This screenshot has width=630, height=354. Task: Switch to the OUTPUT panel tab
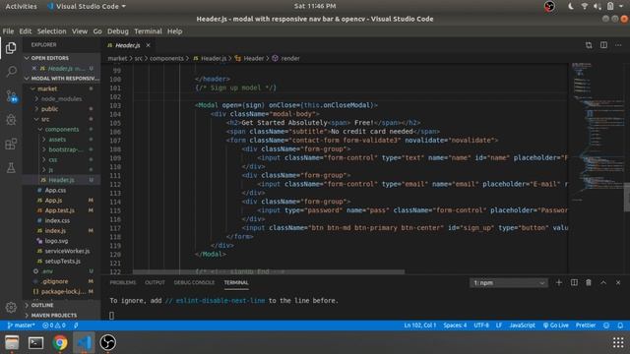click(155, 282)
